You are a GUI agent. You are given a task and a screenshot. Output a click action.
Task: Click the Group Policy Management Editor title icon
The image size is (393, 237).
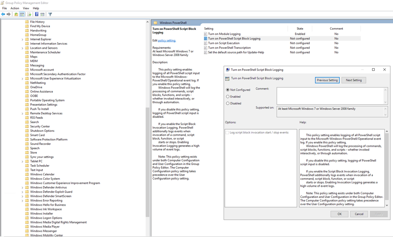(x=2, y=3)
